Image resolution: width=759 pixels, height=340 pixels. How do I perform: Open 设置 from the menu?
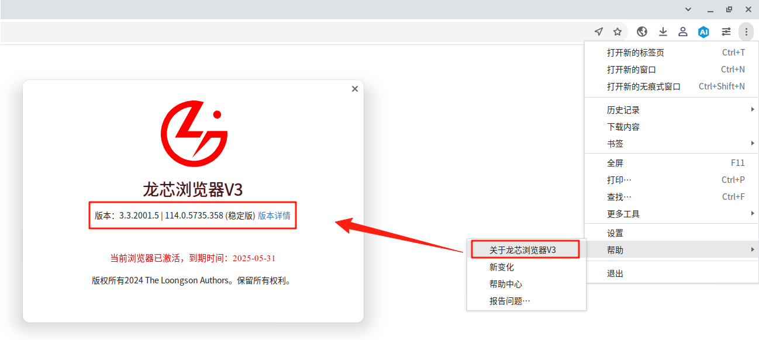pyautogui.click(x=672, y=233)
